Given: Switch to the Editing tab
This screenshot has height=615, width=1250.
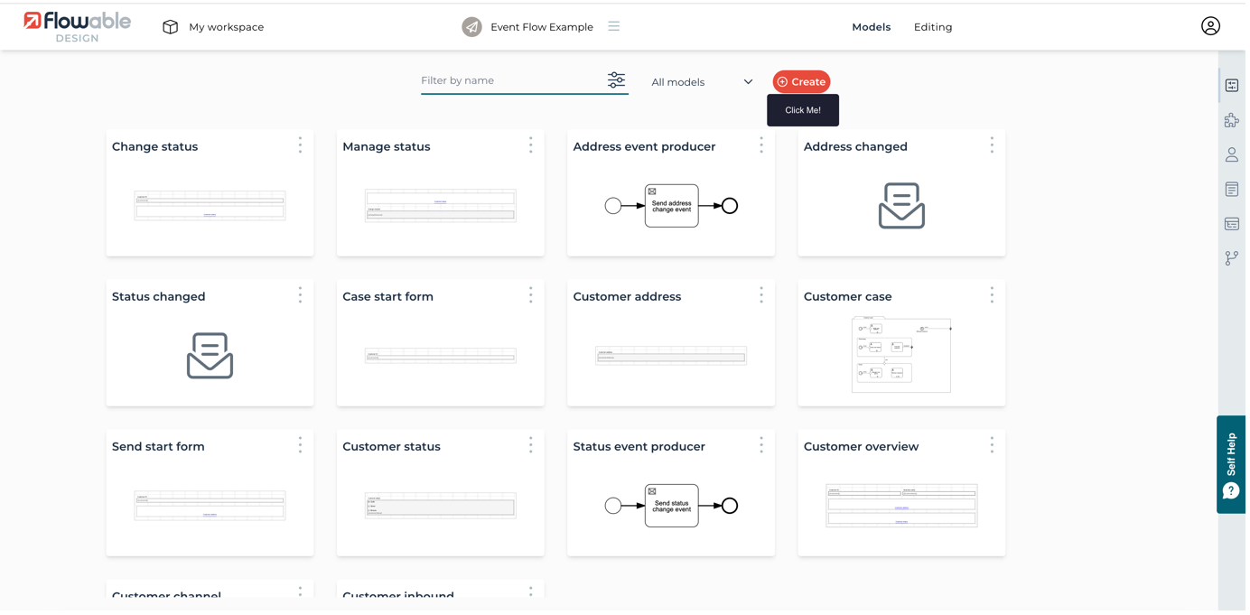Looking at the screenshot, I should point(932,27).
